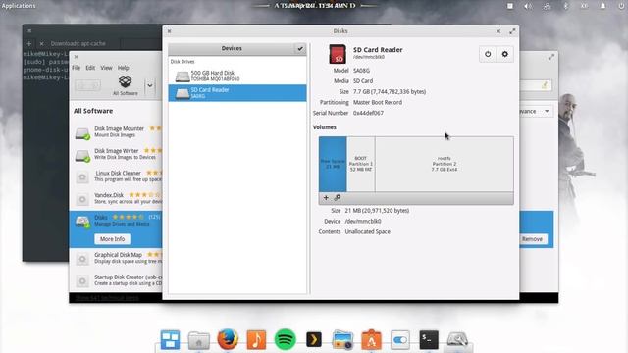Click the 21 MB free space size value
The height and width of the screenshot is (353, 628).
[x=377, y=211]
